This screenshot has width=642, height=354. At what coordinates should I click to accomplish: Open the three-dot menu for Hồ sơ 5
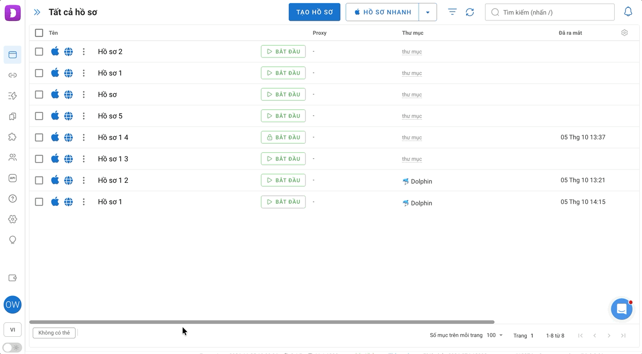click(x=84, y=116)
